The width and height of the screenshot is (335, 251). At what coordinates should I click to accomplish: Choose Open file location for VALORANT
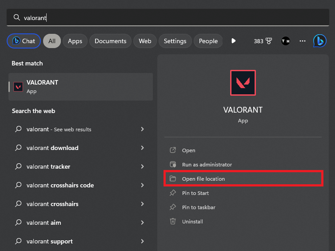203,179
